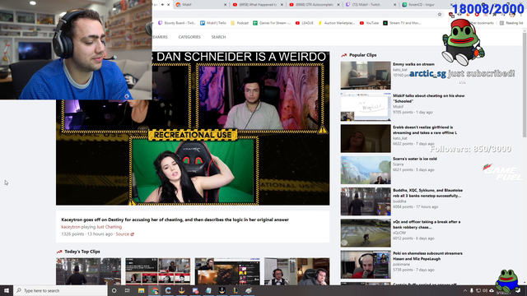This screenshot has width=527, height=296.
Task: Close the What Happened YouTube tab
Action: 282,5
